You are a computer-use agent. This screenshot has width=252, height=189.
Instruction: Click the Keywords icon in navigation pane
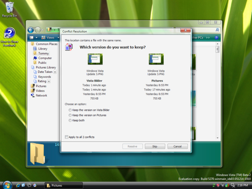(35, 77)
